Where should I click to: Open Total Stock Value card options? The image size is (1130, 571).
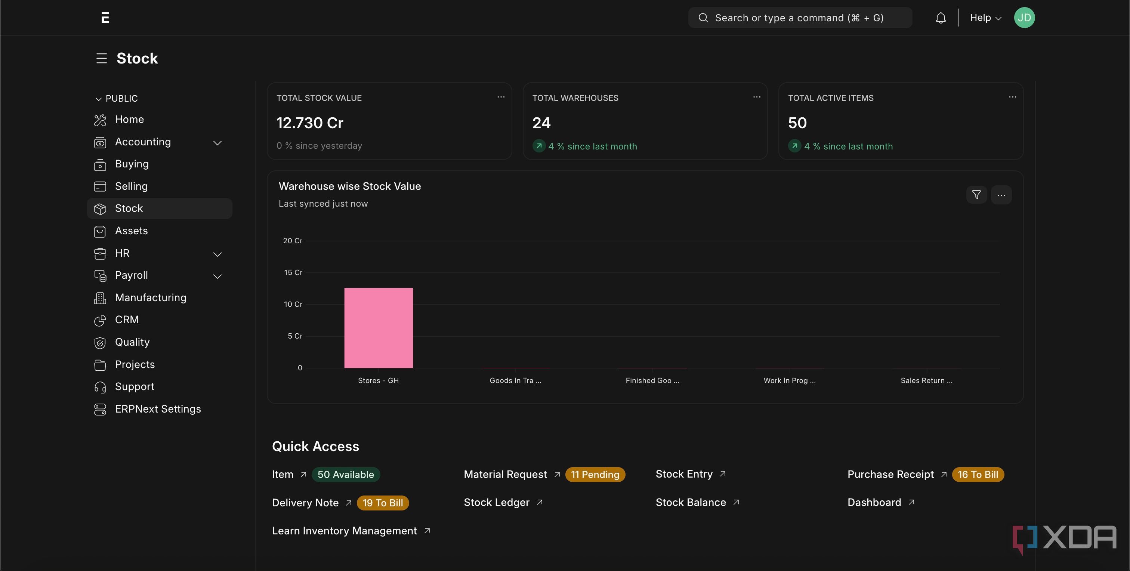click(x=500, y=97)
